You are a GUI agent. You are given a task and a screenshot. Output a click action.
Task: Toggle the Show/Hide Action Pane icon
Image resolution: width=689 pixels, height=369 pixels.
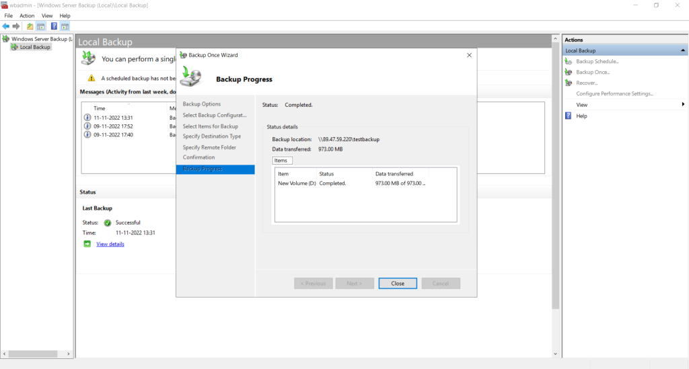tap(65, 26)
